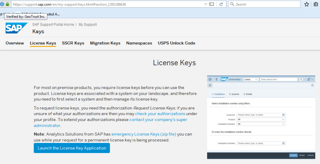
Task: Expand the address bar history dropdown arrow
Action: tap(205, 4)
